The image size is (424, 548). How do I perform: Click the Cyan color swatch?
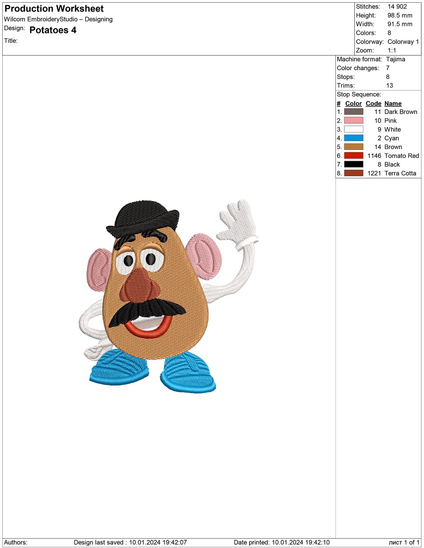point(353,138)
